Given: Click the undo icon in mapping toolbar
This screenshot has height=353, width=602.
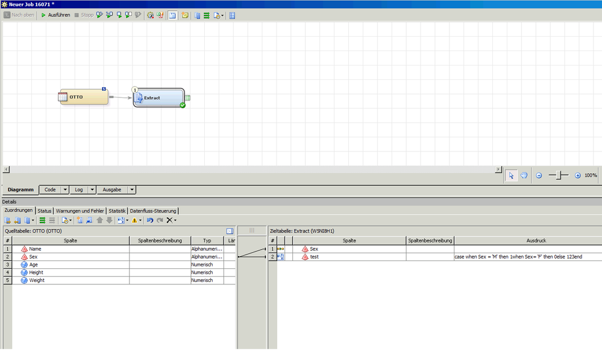Looking at the screenshot, I should click(x=150, y=221).
